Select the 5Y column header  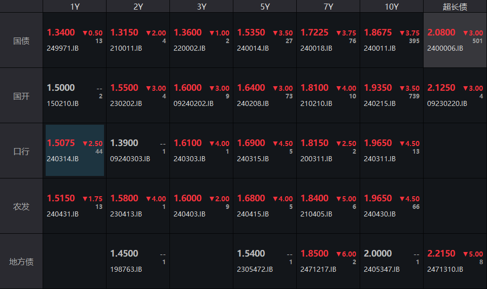click(x=265, y=6)
